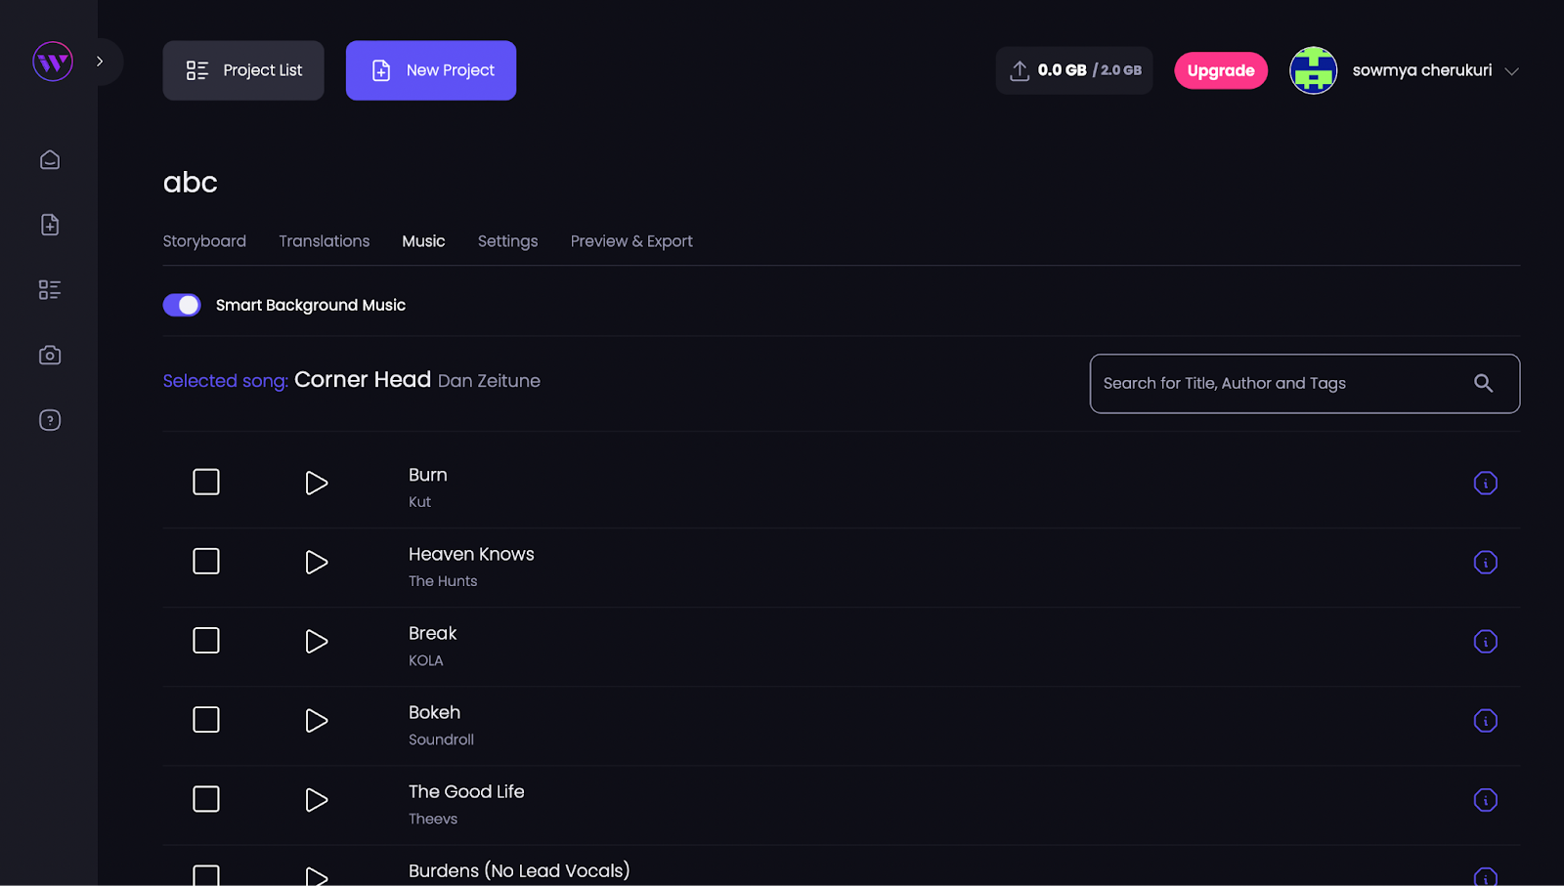Click the Project List button
The image size is (1564, 886).
point(243,70)
